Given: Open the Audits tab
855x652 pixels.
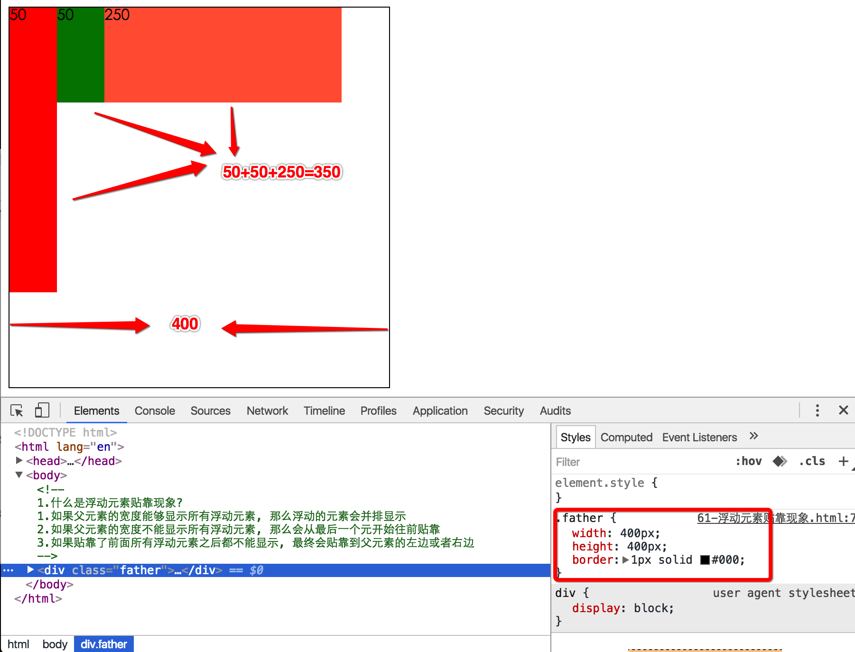Looking at the screenshot, I should click(555, 411).
